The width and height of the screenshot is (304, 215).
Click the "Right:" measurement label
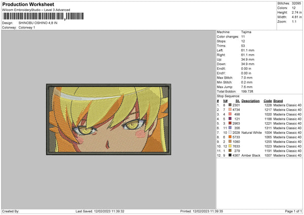tap(221, 55)
